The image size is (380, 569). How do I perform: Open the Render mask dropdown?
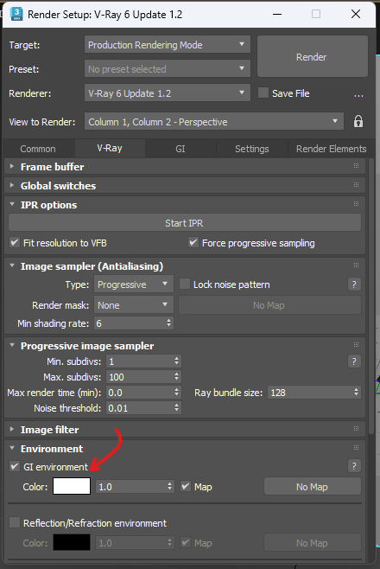pyautogui.click(x=134, y=305)
